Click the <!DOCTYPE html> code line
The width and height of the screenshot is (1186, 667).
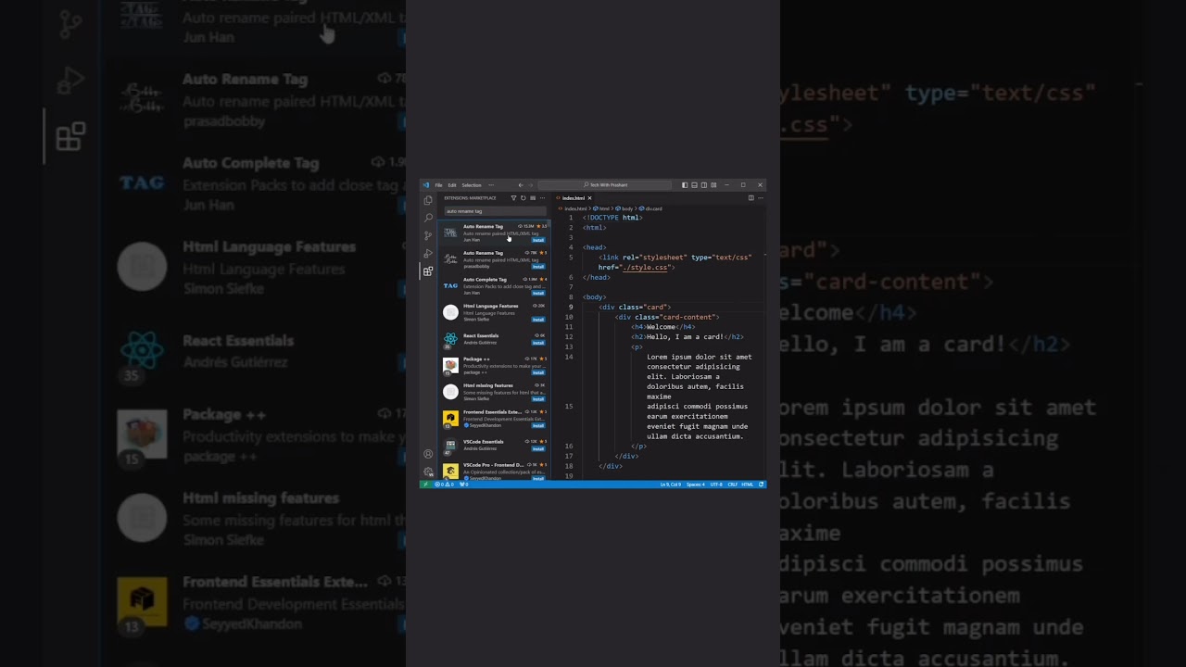tap(612, 218)
